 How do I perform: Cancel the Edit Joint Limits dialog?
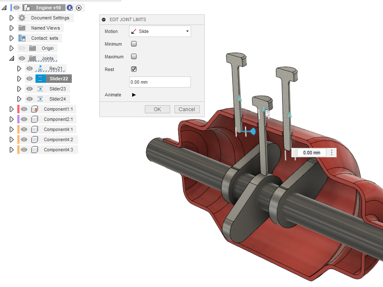(x=187, y=109)
